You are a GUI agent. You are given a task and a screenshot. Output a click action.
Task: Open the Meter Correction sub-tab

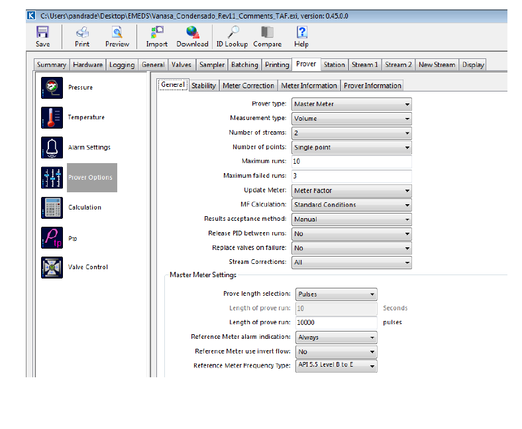click(x=248, y=86)
